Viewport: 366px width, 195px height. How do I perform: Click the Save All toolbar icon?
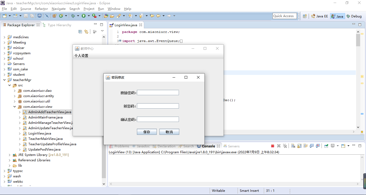pos(32,16)
